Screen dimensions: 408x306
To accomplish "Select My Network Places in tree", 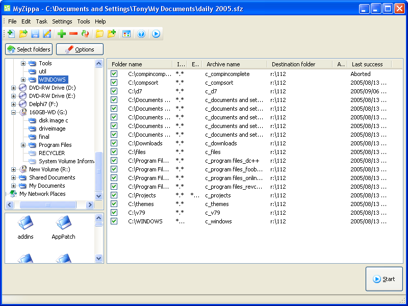I will (42, 194).
